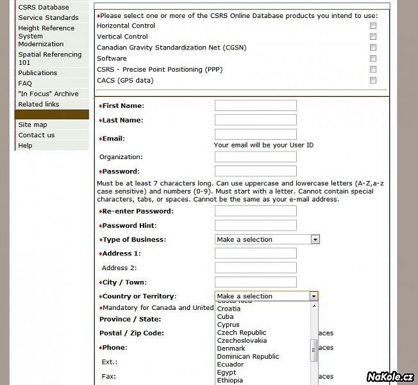Check the CACS (GPS data) checkbox
Screen dimensions: 418x385
click(x=372, y=80)
